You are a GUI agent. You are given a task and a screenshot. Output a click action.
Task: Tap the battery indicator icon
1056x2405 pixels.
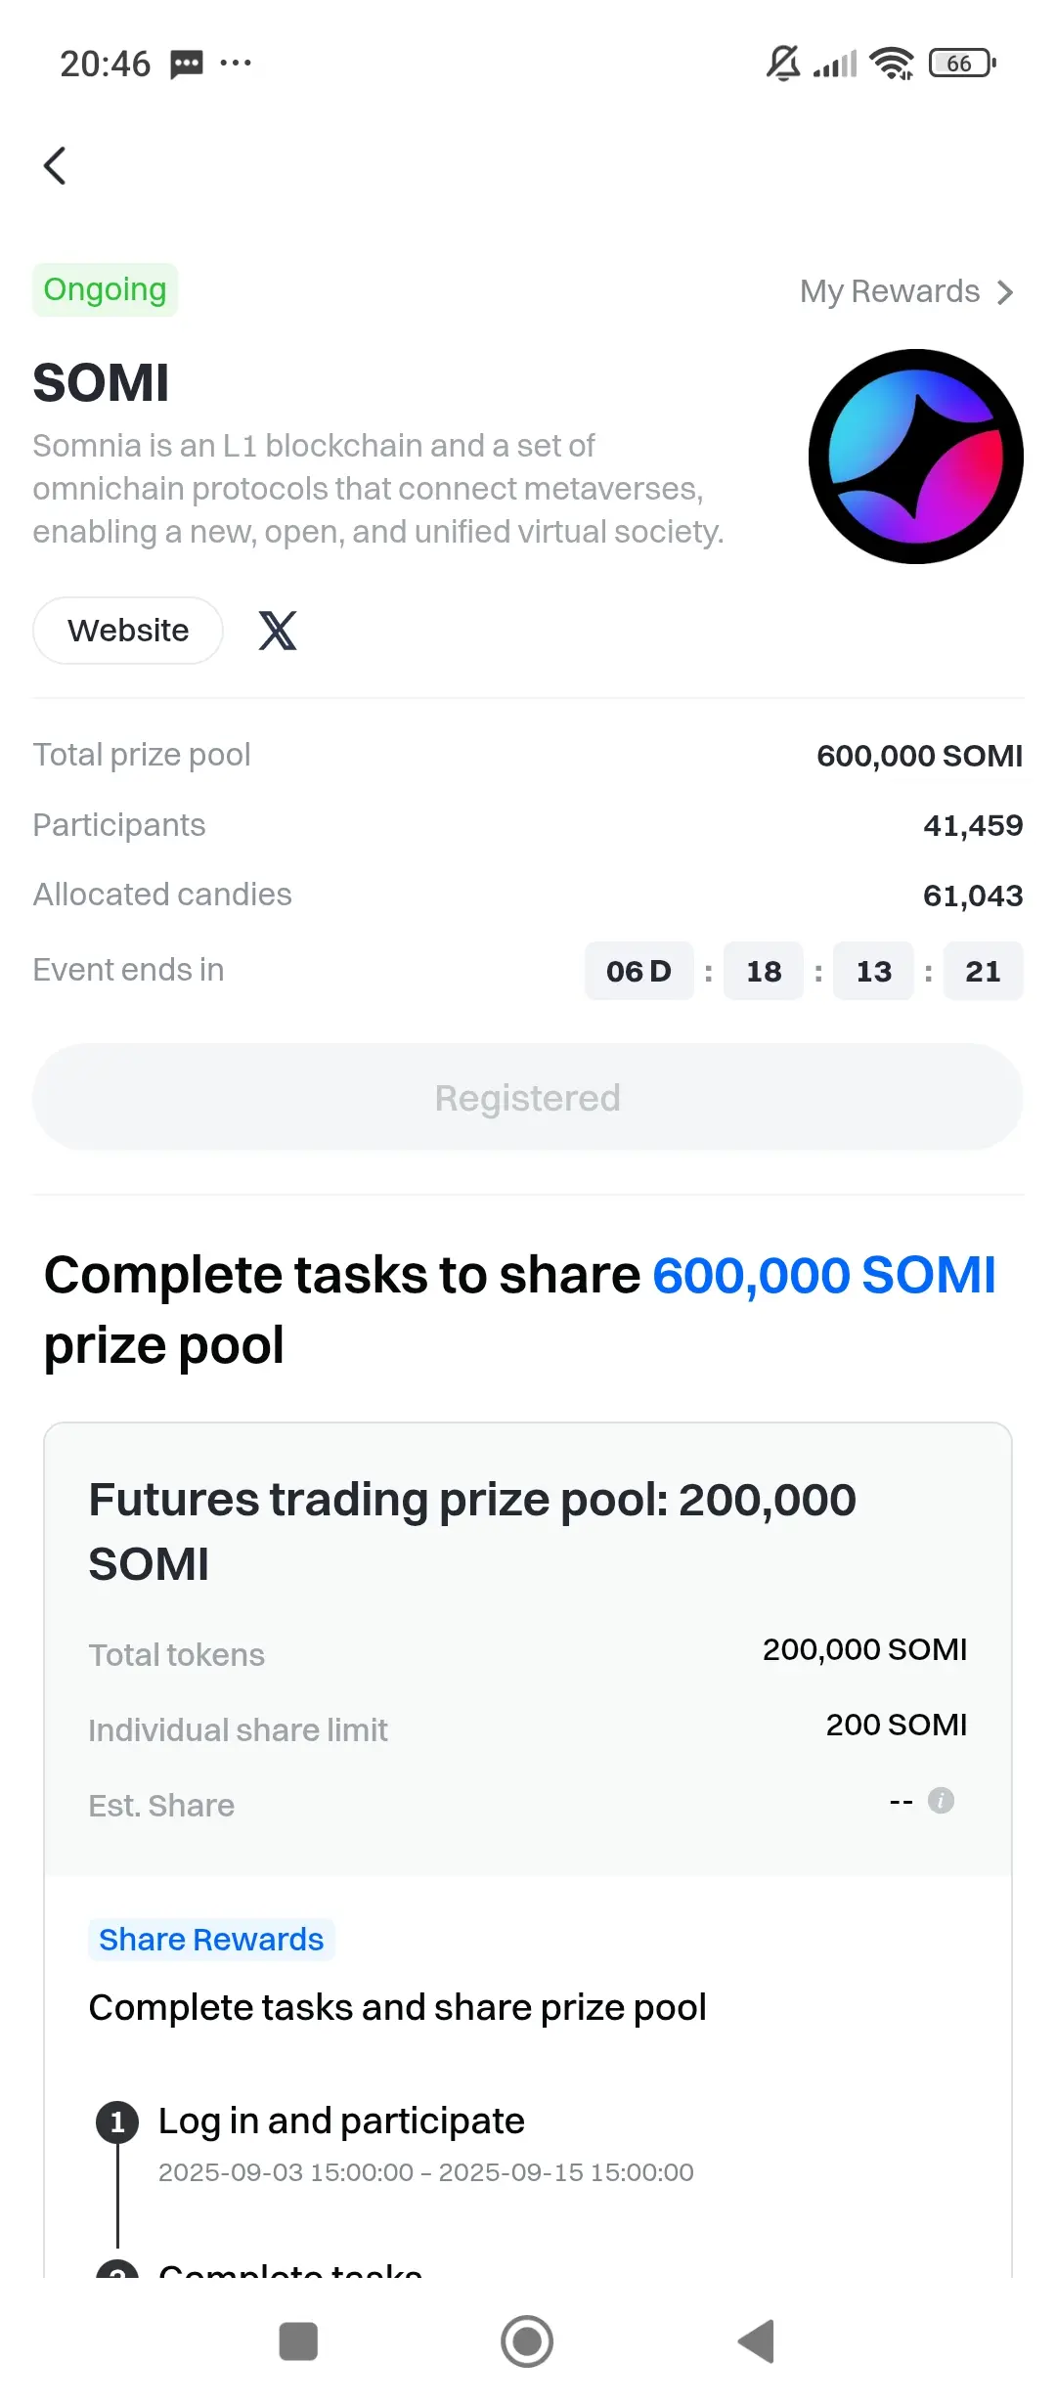(962, 64)
